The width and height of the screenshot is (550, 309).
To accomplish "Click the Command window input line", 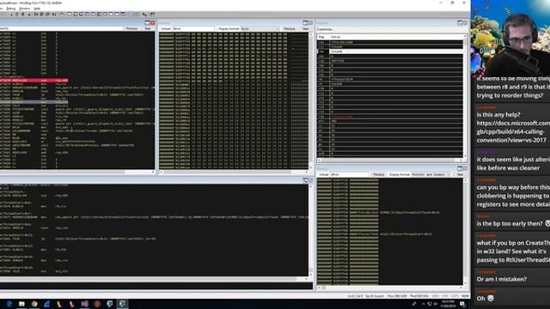I will point(156,286).
